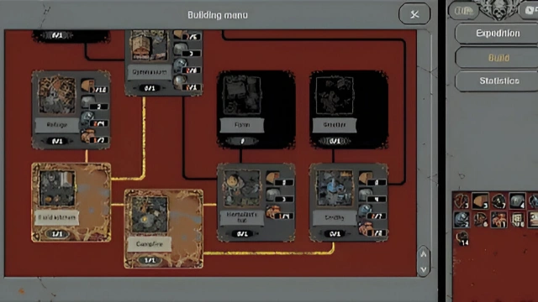538x302 pixels.
Task: Close the Building menu window
Action: pyautogui.click(x=414, y=14)
